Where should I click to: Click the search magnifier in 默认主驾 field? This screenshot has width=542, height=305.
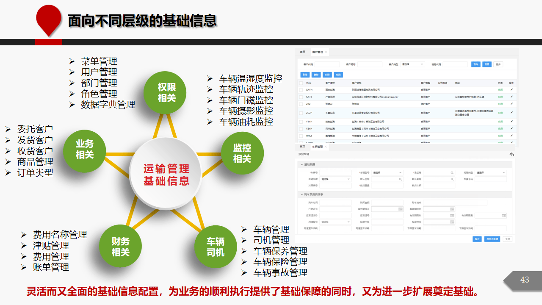pos(400,179)
